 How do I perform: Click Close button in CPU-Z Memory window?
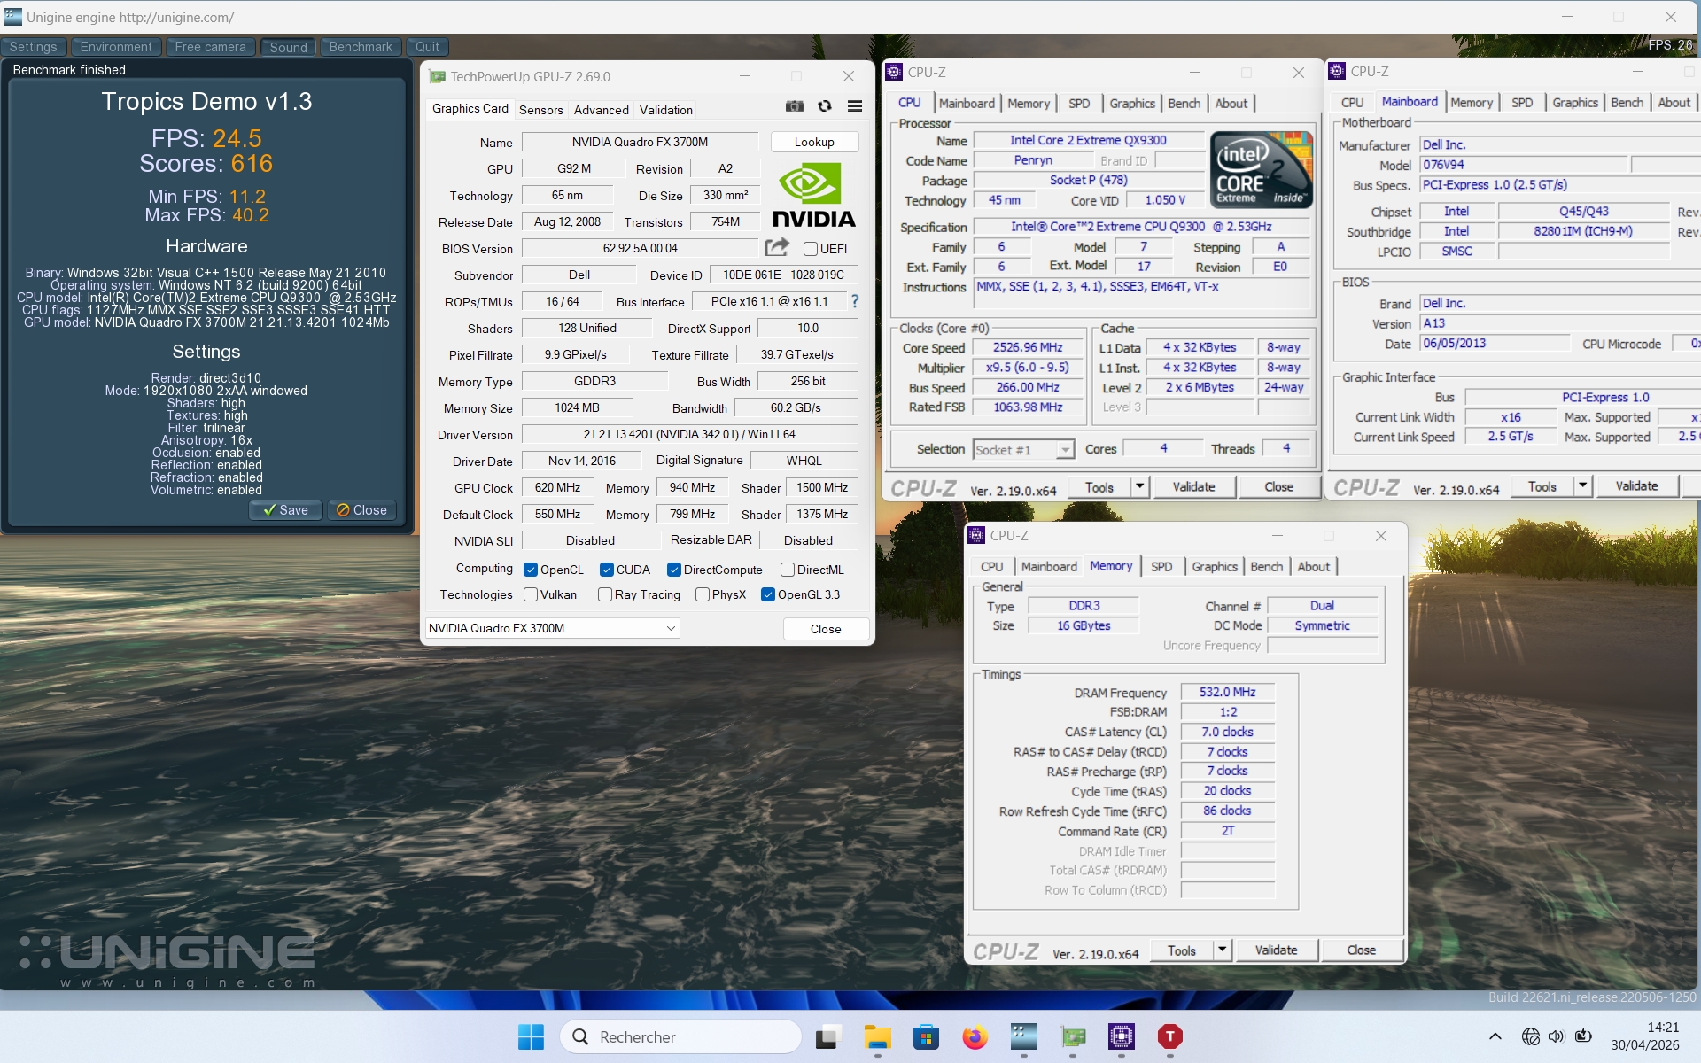(1361, 950)
